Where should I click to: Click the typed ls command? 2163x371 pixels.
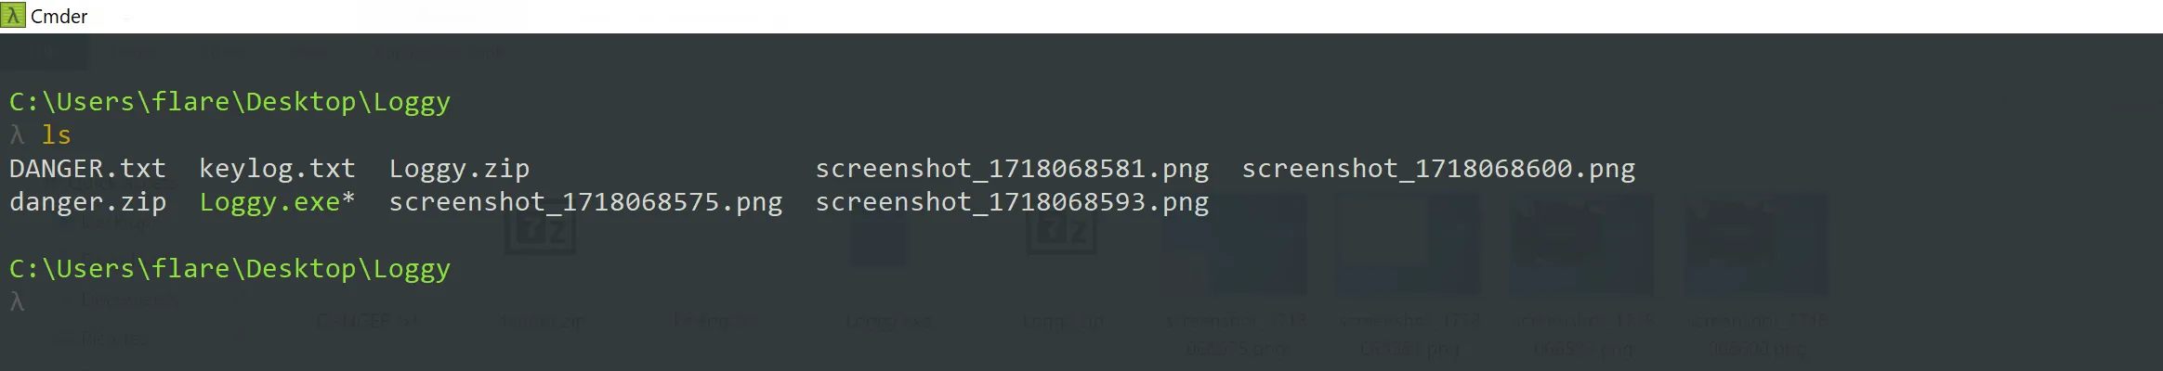point(56,135)
